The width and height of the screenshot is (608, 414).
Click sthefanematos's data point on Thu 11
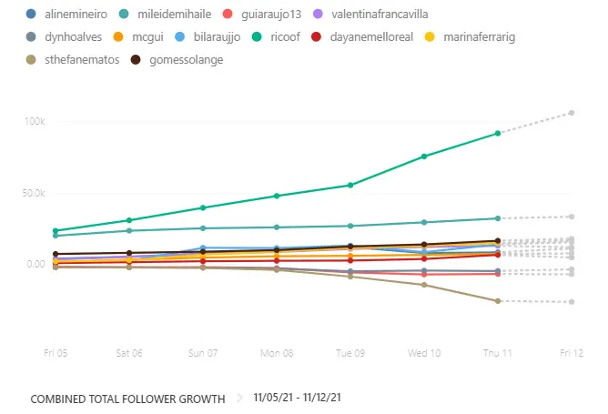pos(498,301)
